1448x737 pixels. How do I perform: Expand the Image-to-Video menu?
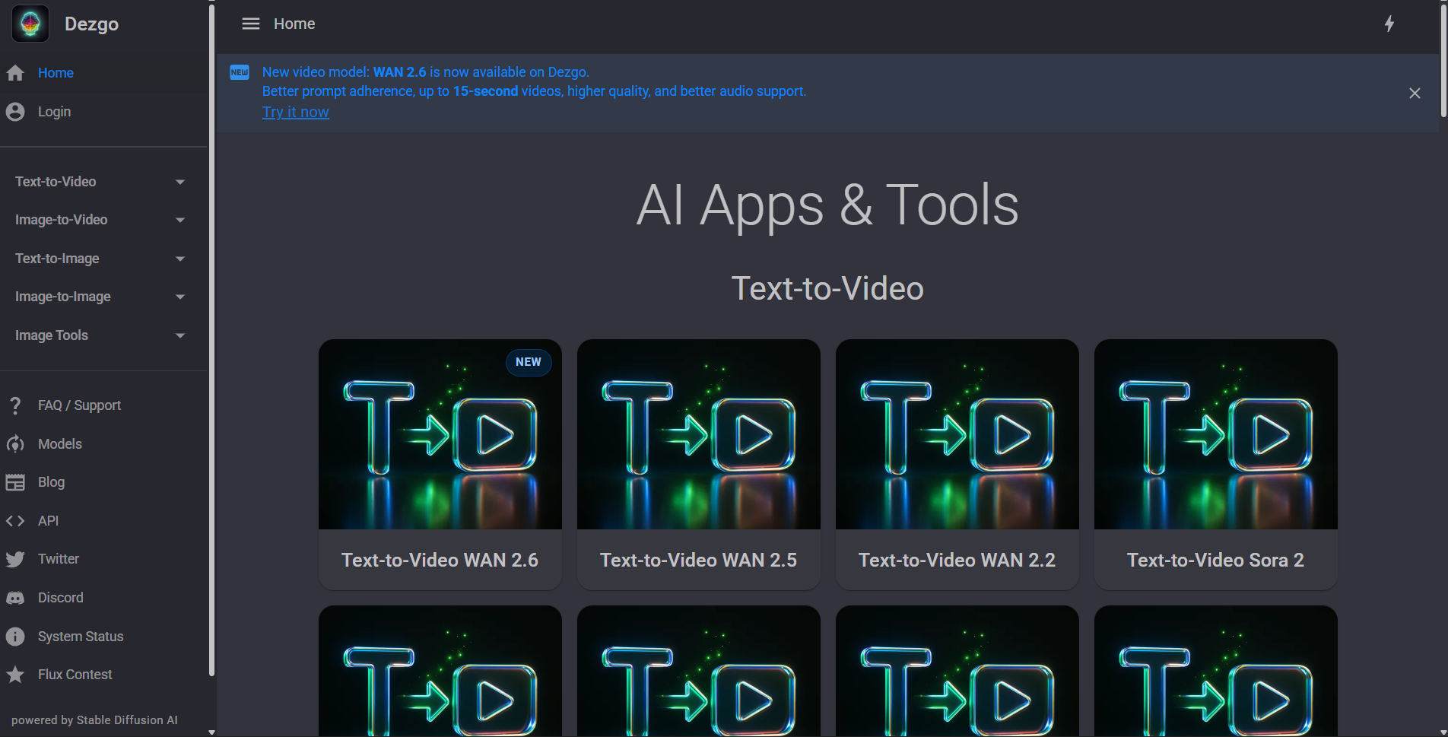[179, 220]
